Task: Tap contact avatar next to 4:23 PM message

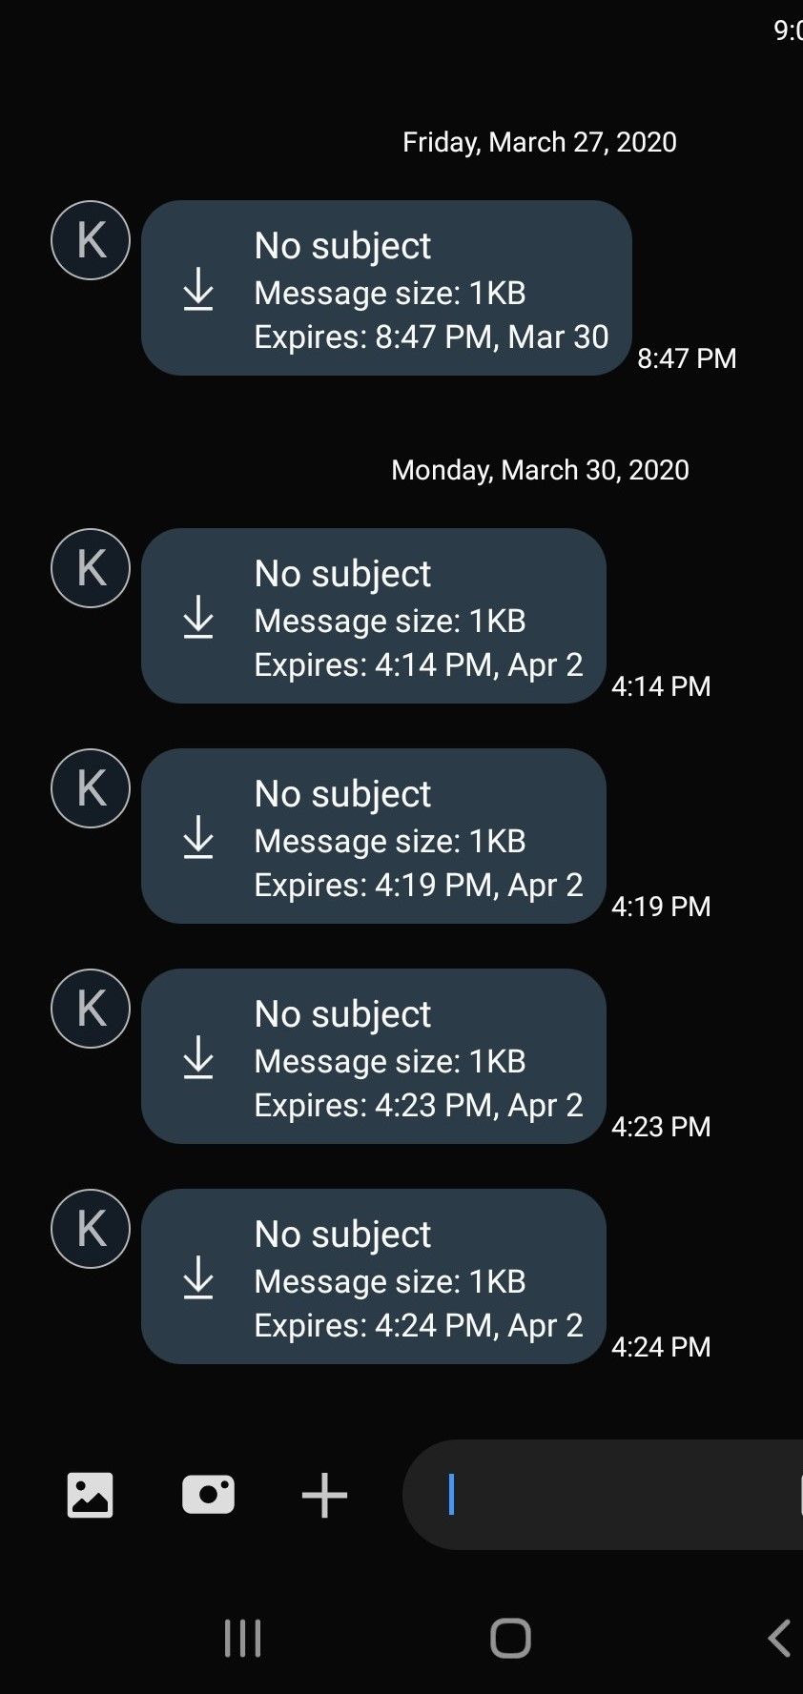Action: point(91,1009)
